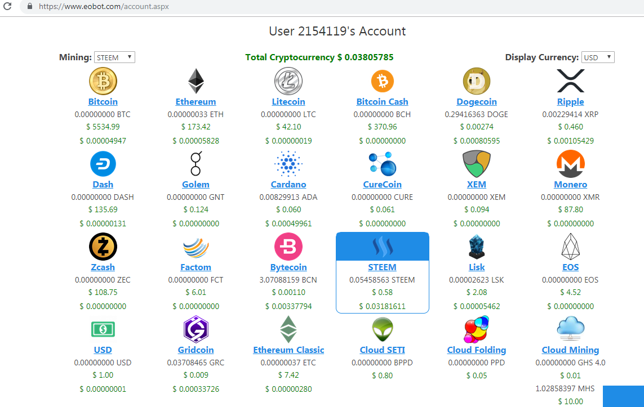The height and width of the screenshot is (407, 644).
Task: Click the Factom swirl icon
Action: pyautogui.click(x=196, y=247)
